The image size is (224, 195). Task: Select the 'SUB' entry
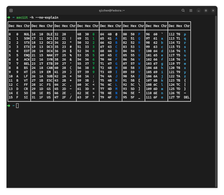point(50,76)
